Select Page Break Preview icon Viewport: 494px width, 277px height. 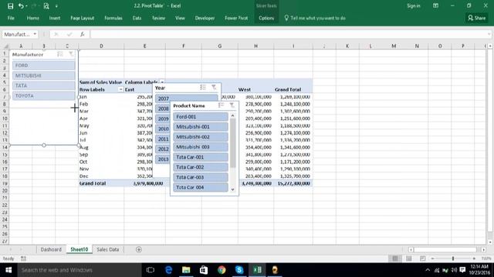(422, 259)
